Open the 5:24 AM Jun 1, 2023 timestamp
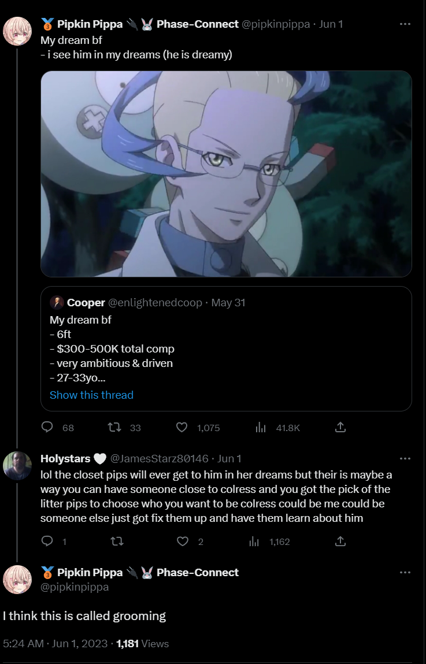Image resolution: width=426 pixels, height=664 pixels. 55,644
